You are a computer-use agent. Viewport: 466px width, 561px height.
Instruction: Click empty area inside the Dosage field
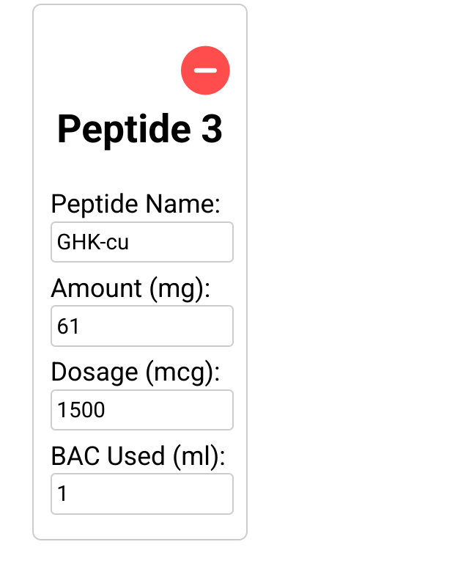[168, 410]
